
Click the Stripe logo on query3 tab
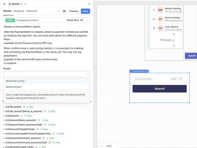[9, 4]
